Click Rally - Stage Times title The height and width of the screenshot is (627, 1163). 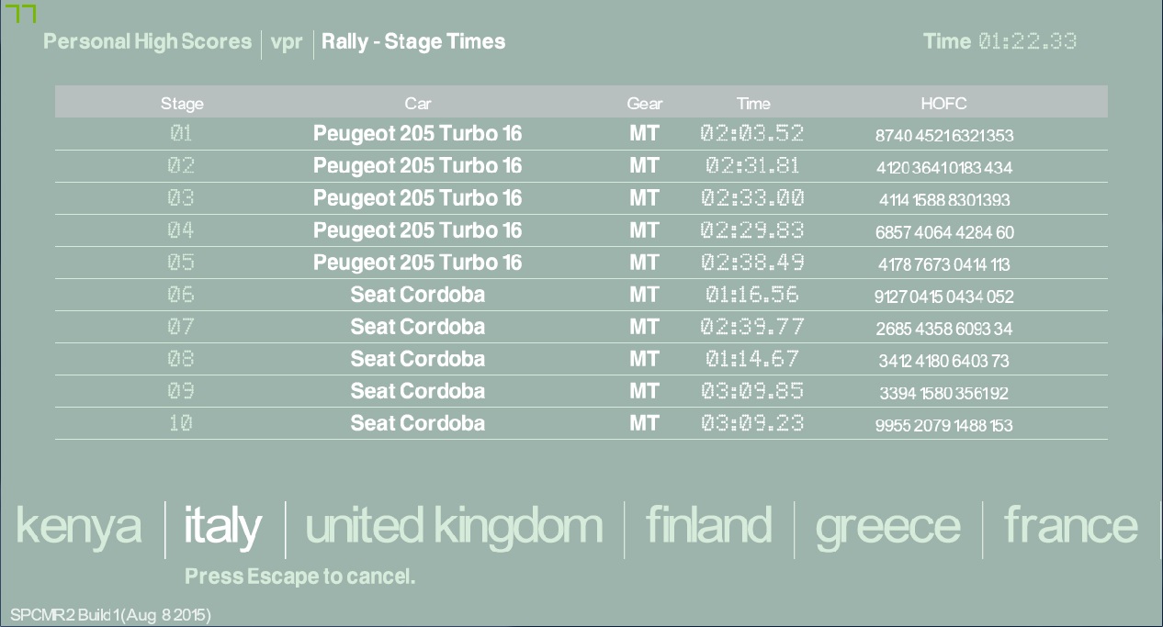tap(413, 41)
